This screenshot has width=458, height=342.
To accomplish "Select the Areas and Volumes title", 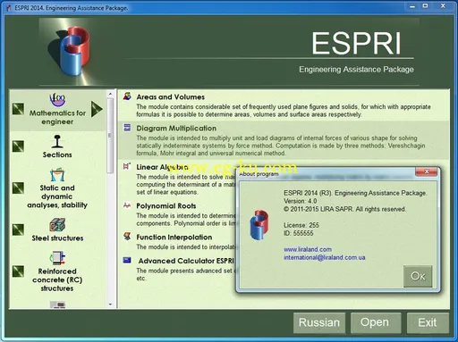I will click(171, 96).
